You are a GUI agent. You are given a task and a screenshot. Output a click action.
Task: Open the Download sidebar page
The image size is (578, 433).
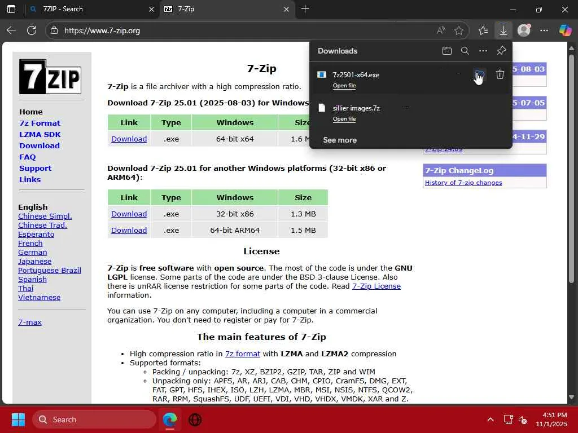point(40,145)
